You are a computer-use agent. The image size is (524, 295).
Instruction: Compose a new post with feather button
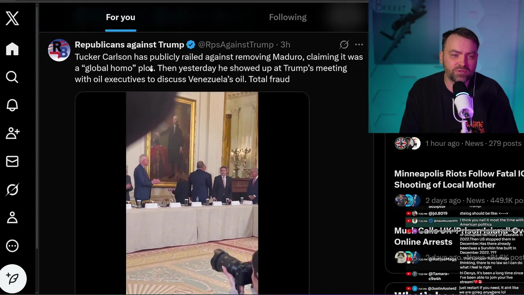click(13, 279)
